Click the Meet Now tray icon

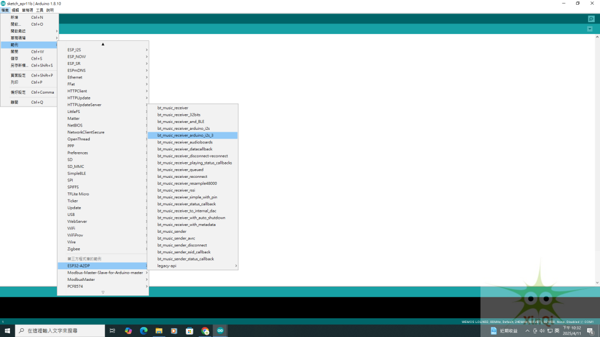pos(535,331)
